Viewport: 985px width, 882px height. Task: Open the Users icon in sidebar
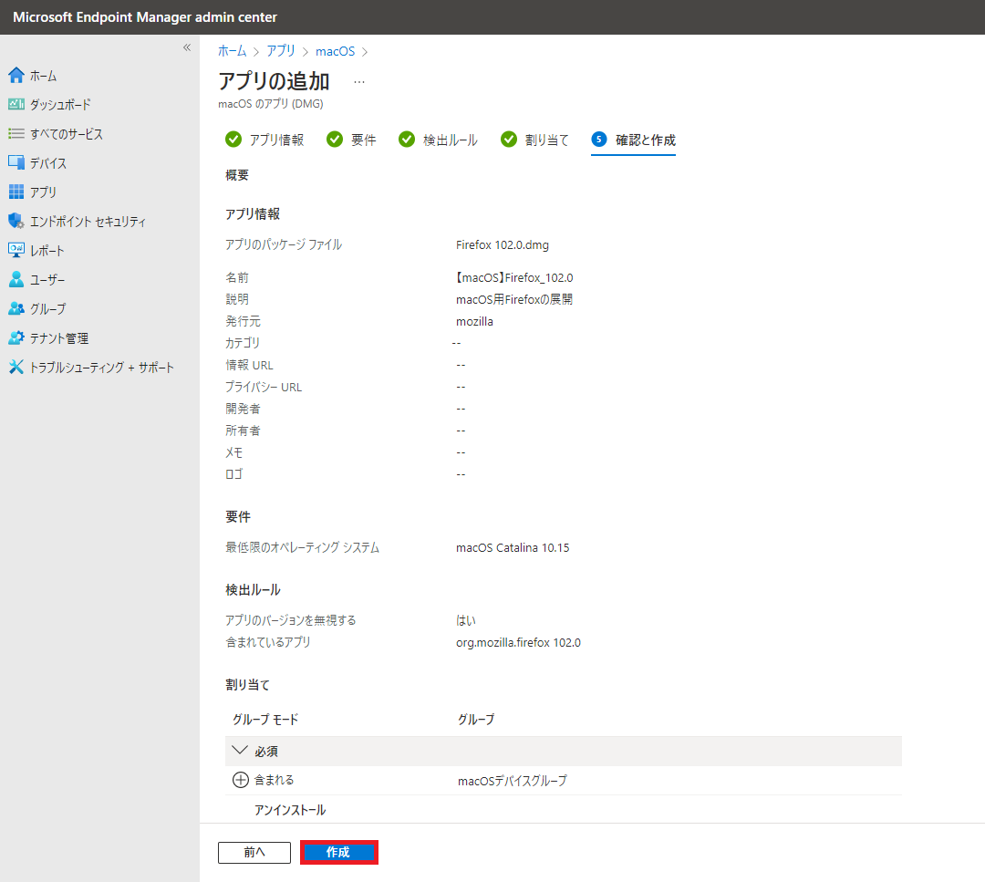(16, 280)
